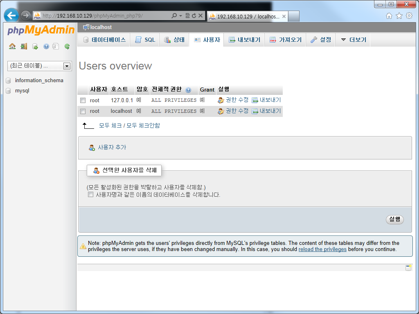Screen dimensions: 419x314
Task: Open browser home page icon
Action: pos(389,16)
